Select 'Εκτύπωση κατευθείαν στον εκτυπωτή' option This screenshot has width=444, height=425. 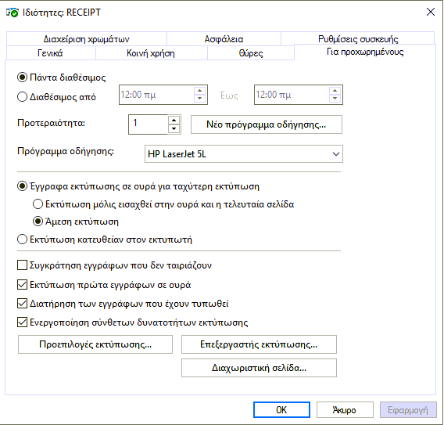pyautogui.click(x=22, y=240)
